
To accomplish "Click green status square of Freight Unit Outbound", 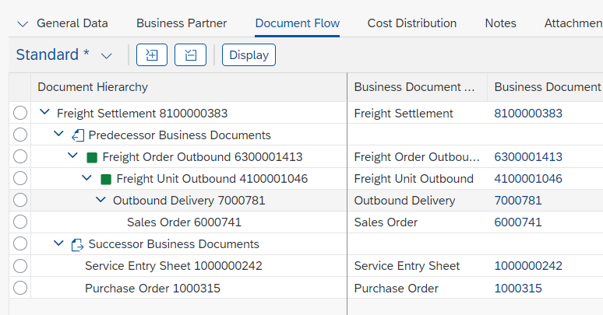I will coord(106,179).
